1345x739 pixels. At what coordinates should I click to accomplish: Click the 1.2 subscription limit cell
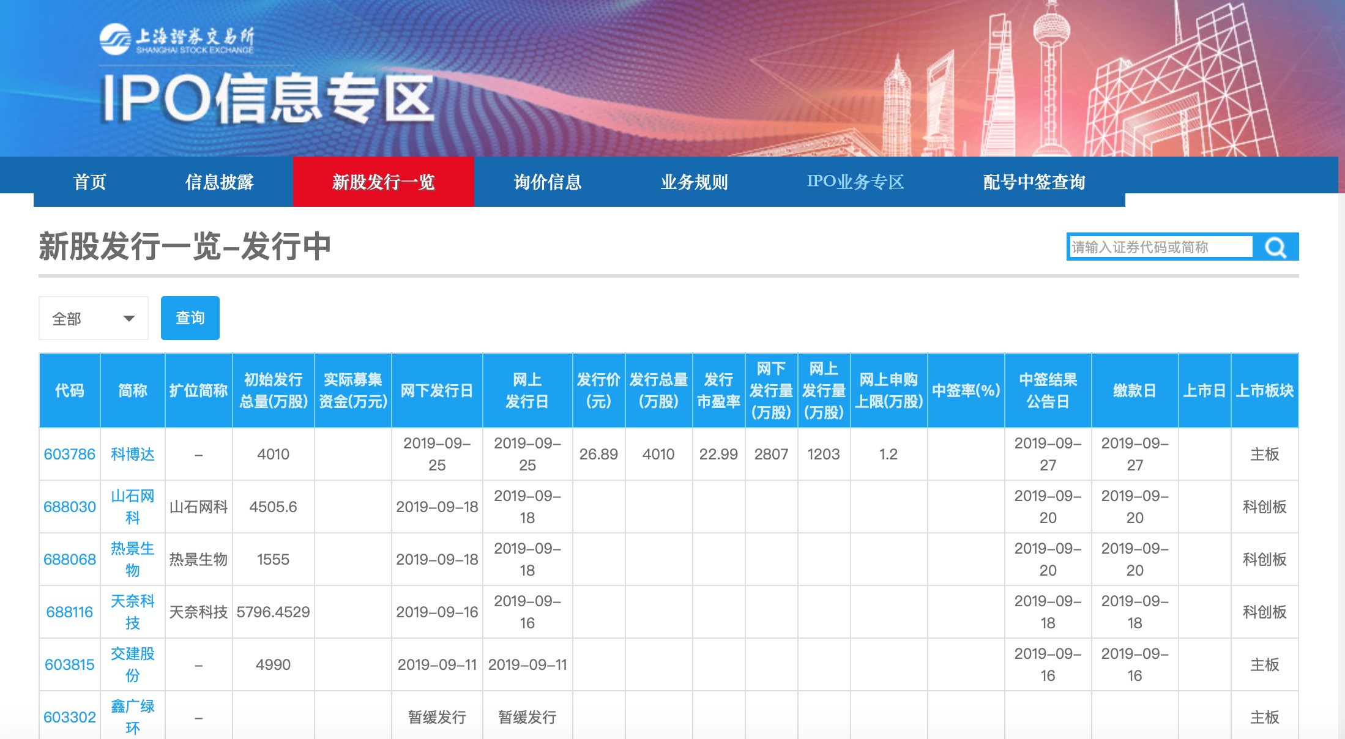tap(889, 454)
